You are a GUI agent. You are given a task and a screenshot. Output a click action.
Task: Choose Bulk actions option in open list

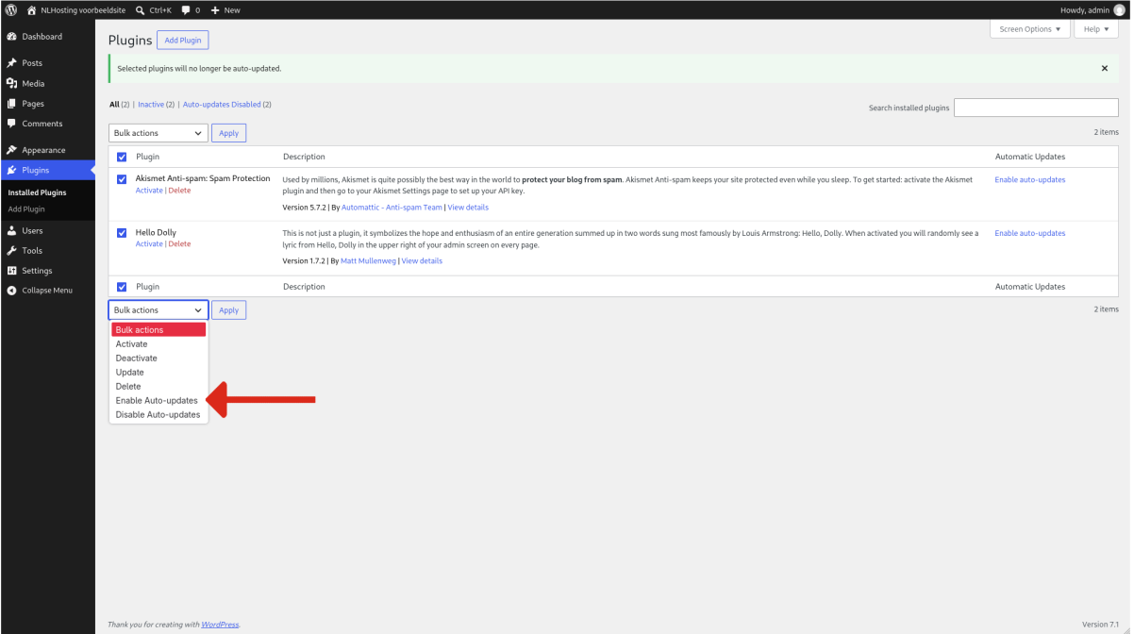(x=158, y=330)
